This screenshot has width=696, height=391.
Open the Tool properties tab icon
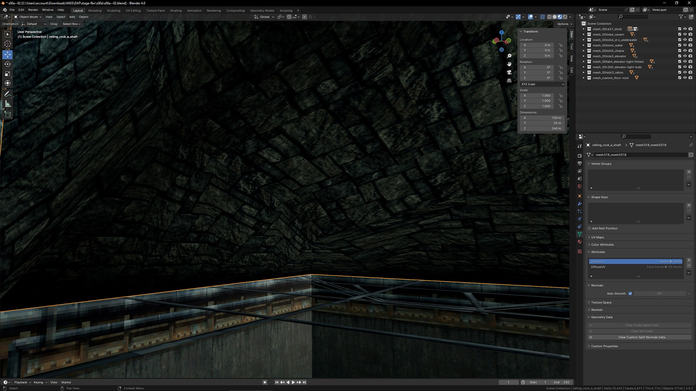[580, 146]
